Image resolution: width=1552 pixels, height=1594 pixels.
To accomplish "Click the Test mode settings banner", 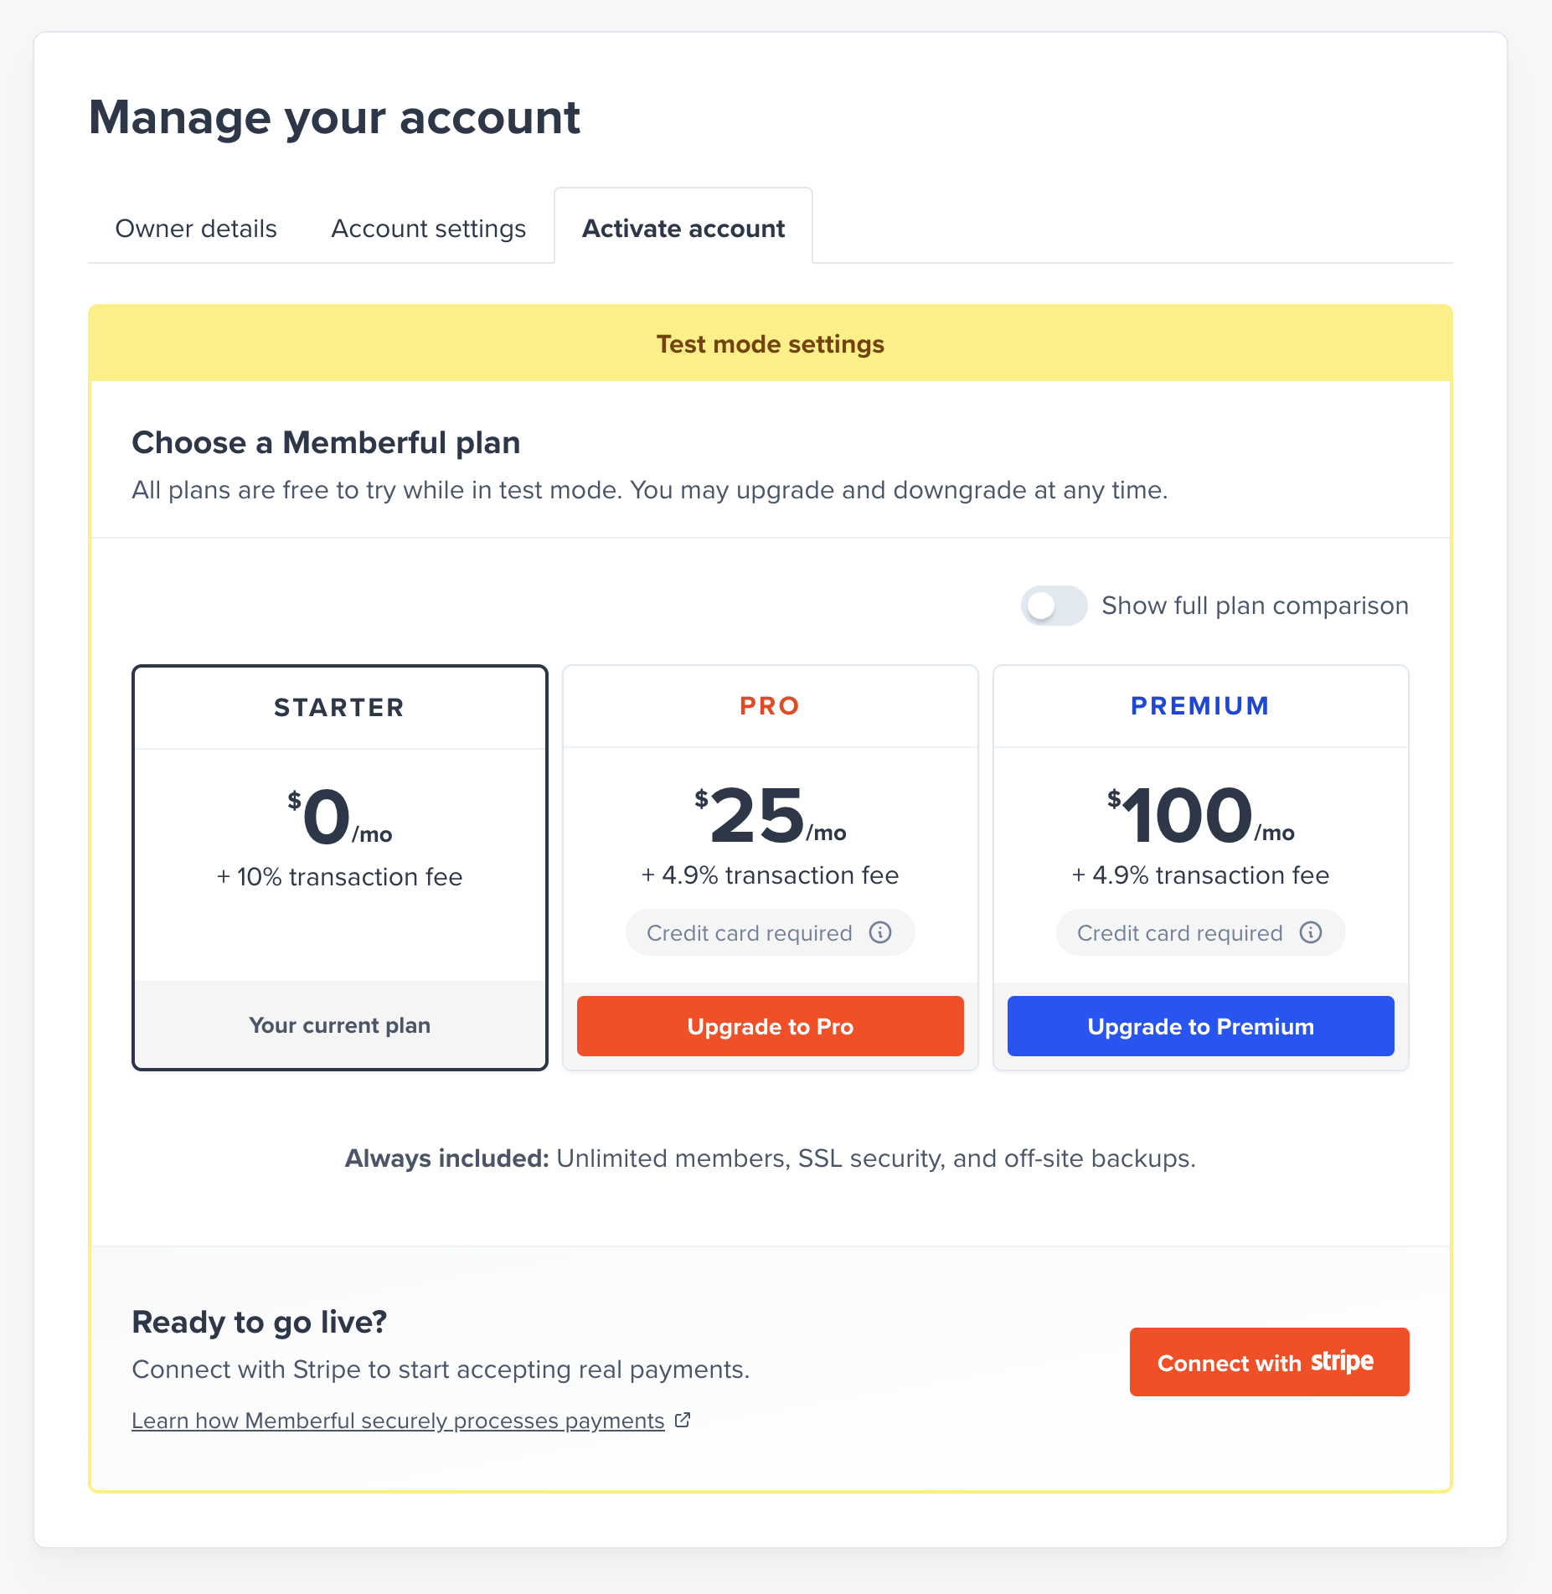I will coord(770,343).
